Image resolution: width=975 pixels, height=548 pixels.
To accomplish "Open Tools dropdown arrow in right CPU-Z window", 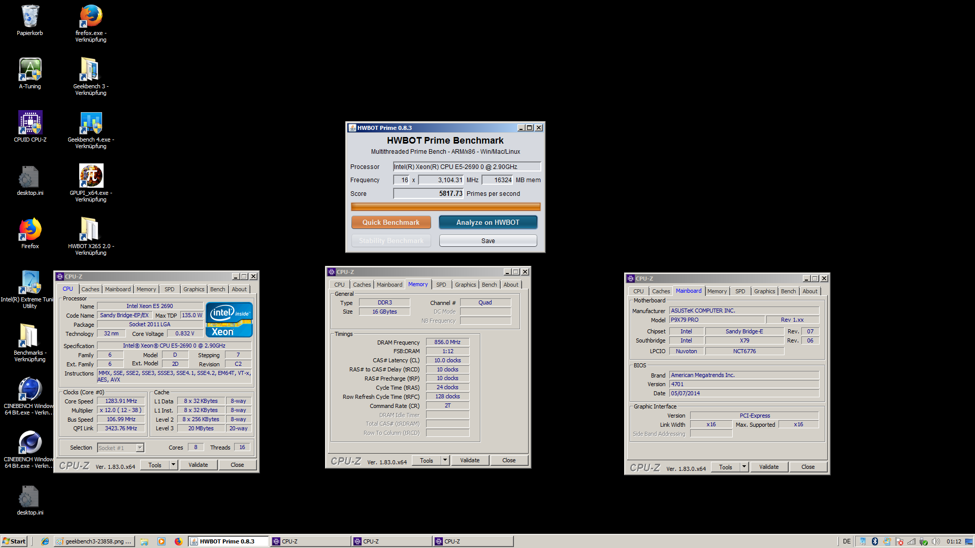I will click(x=744, y=467).
